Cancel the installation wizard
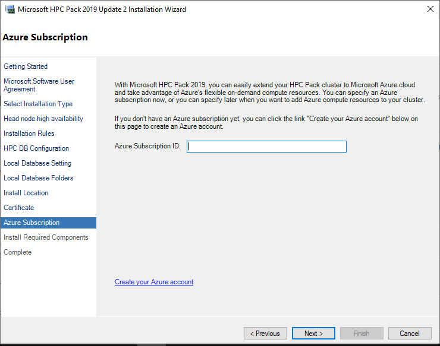440x346 pixels. pos(410,334)
